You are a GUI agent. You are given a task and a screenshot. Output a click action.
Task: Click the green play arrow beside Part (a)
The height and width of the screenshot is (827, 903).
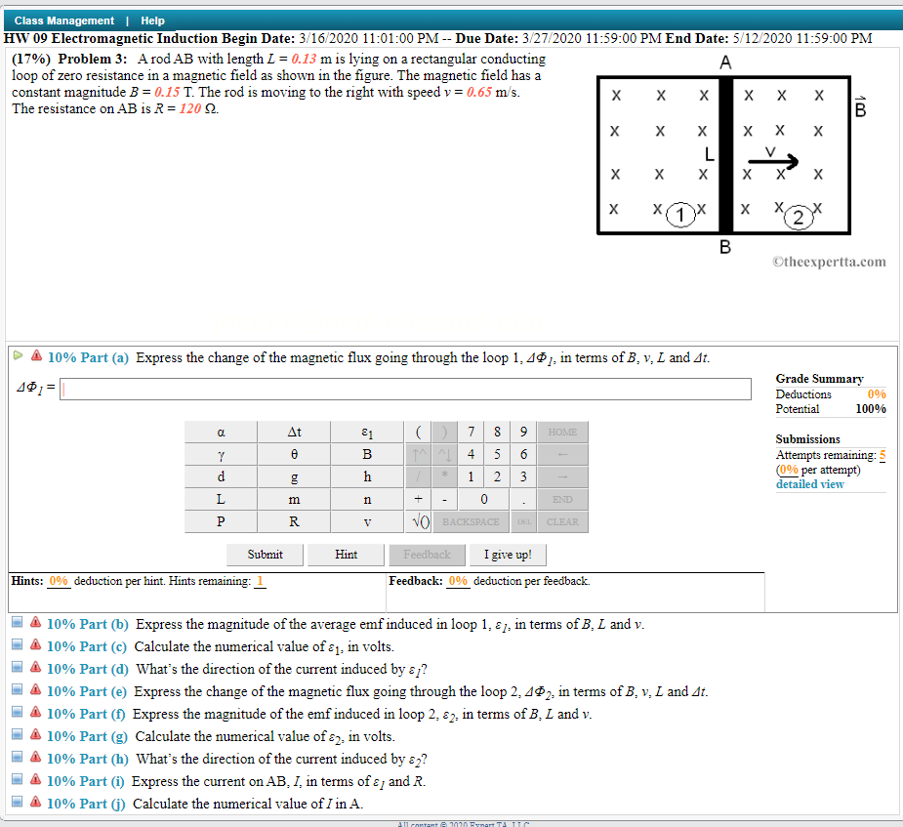click(x=18, y=356)
